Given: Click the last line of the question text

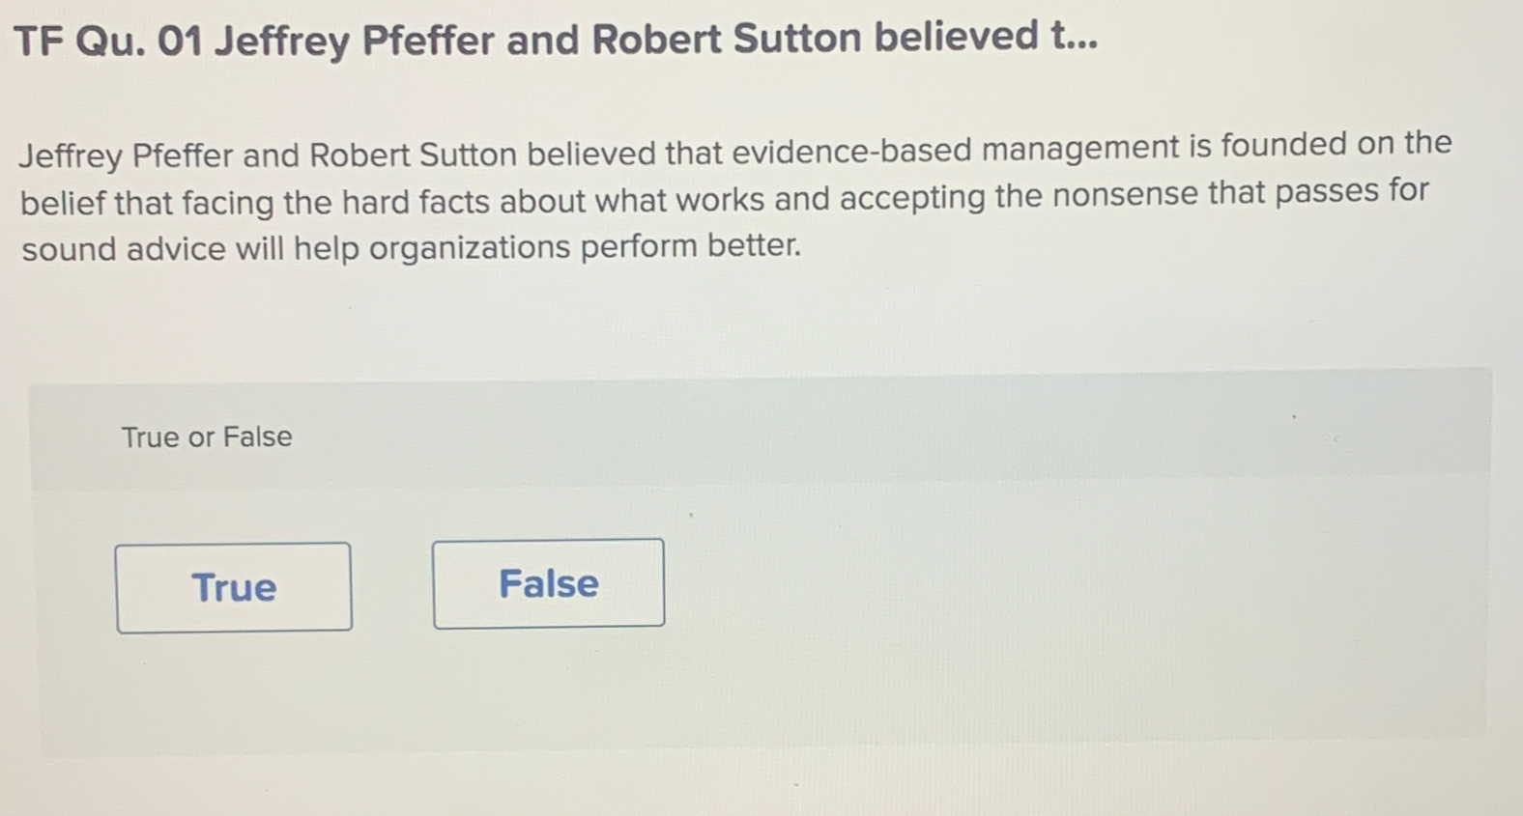Looking at the screenshot, I should (x=411, y=247).
